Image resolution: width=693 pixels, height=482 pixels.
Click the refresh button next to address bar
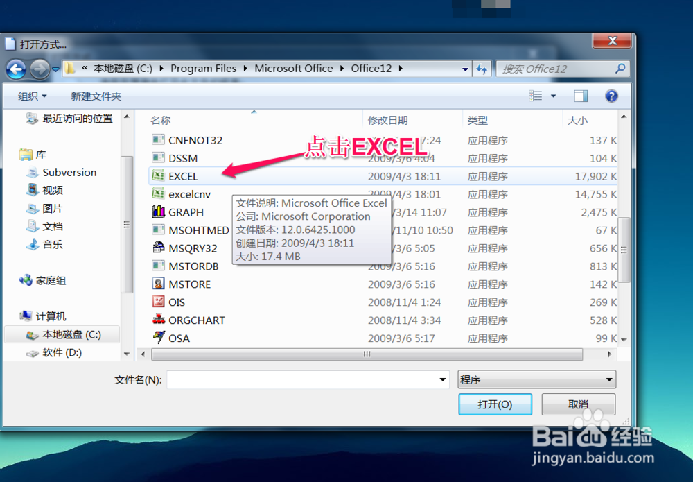point(482,69)
